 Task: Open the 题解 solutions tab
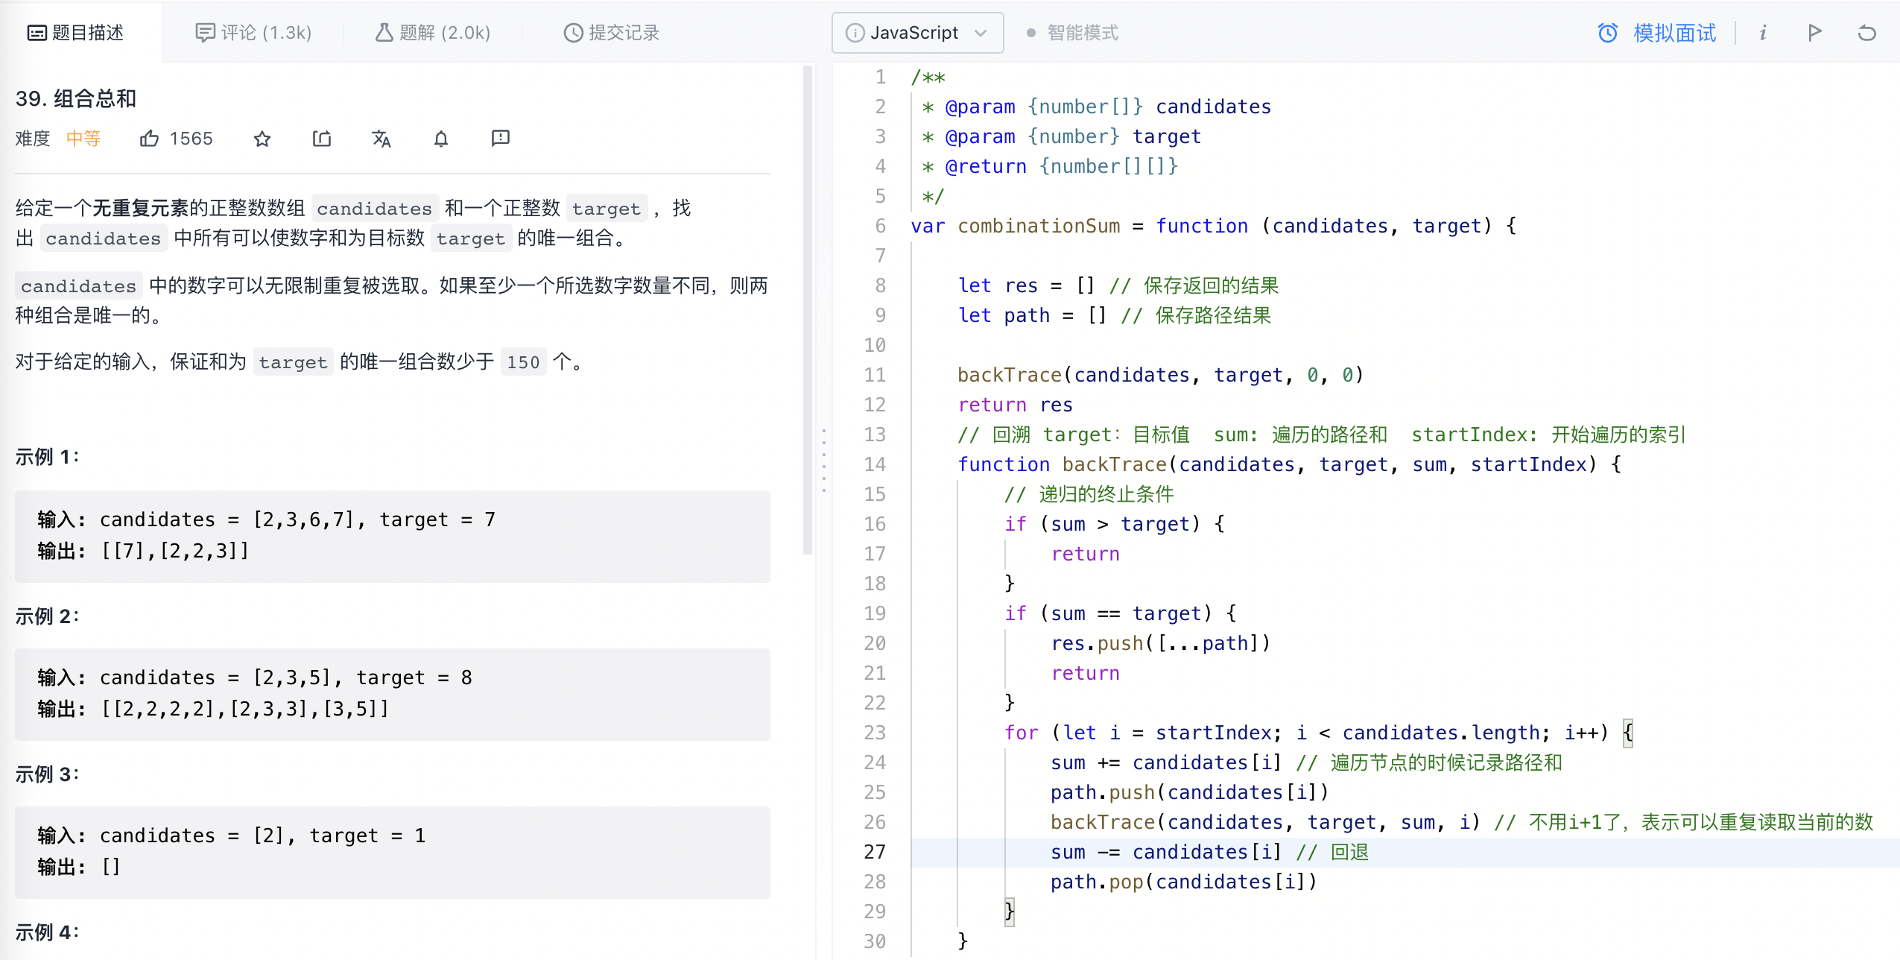[433, 33]
